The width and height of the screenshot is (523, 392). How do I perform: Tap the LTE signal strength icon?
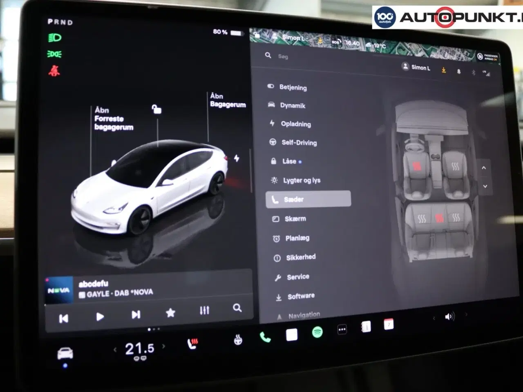(486, 73)
